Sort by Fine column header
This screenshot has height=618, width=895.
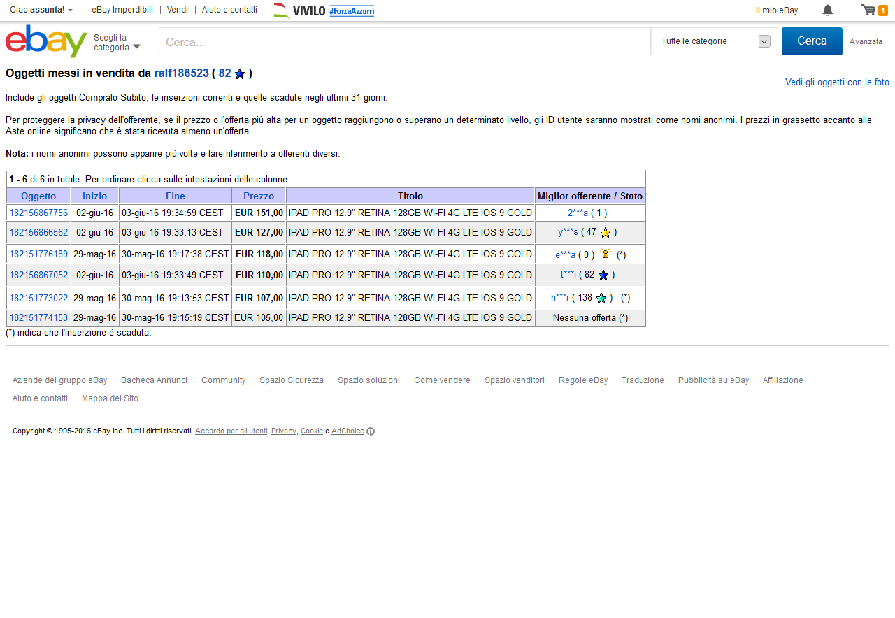176,196
